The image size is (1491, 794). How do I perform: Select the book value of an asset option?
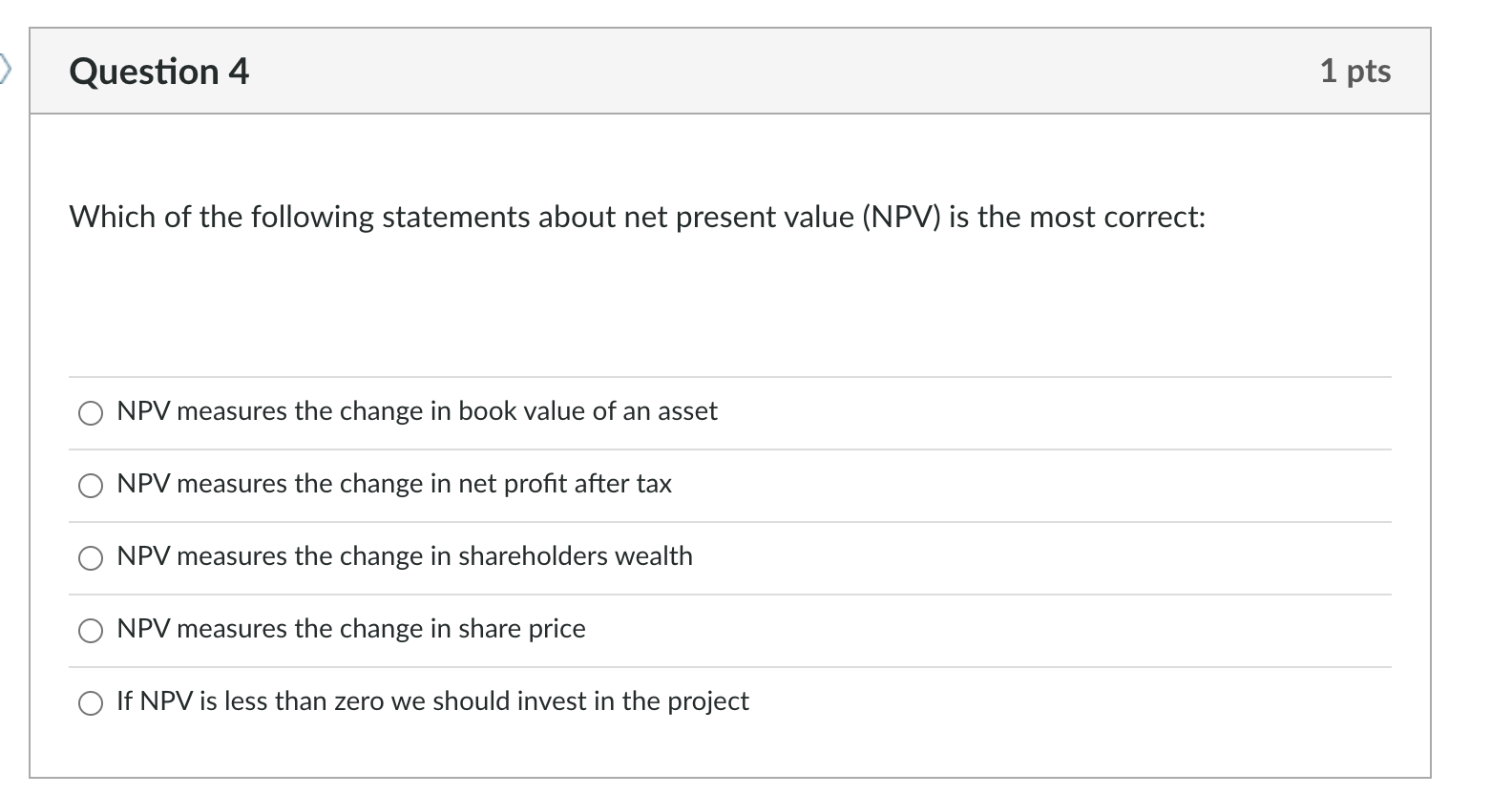point(91,413)
